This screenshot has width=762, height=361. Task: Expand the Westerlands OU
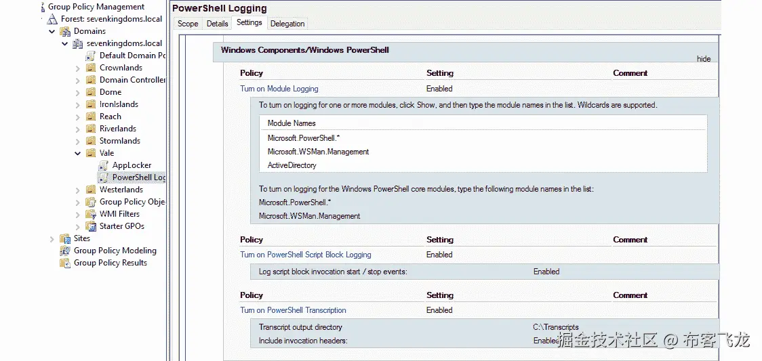(78, 190)
